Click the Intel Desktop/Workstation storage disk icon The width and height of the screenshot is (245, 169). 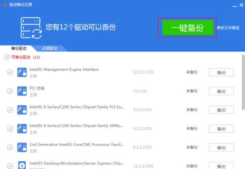click(22, 165)
